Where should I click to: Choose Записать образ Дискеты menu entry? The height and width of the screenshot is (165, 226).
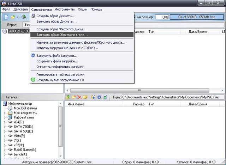82,22
